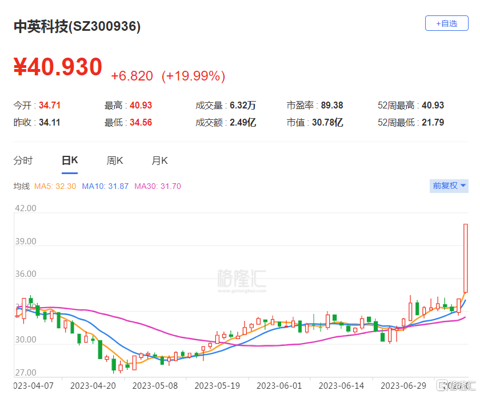Click the 市盈率 value 89.38
The height and width of the screenshot is (395, 480).
tap(332, 106)
